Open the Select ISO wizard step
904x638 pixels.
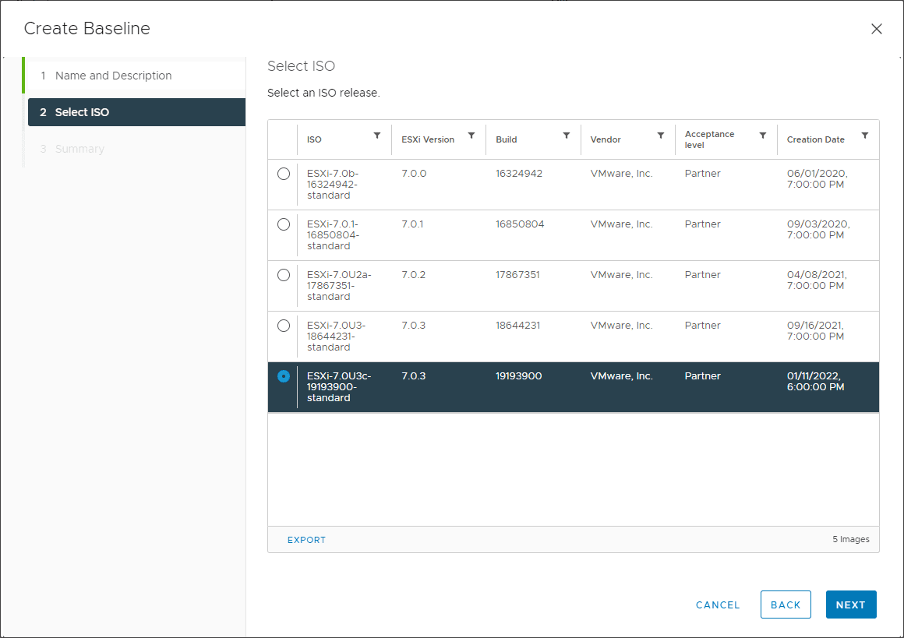(82, 112)
